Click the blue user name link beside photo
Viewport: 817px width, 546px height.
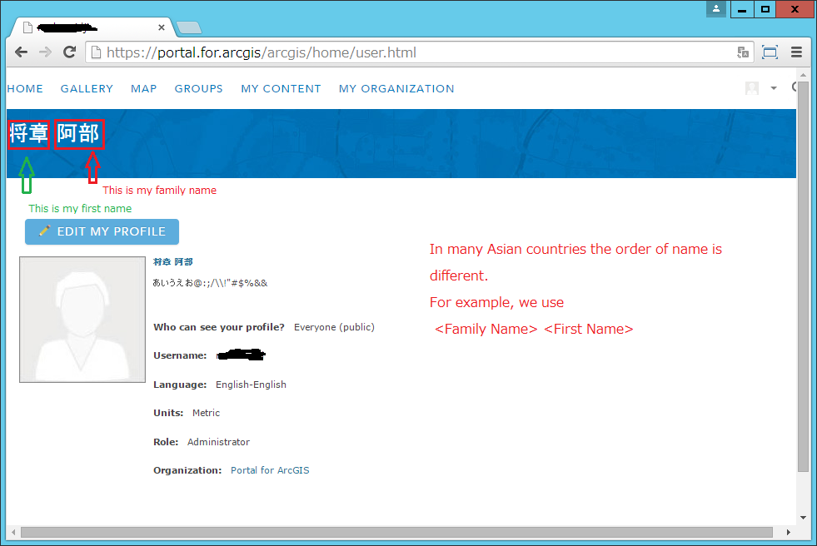(x=173, y=262)
